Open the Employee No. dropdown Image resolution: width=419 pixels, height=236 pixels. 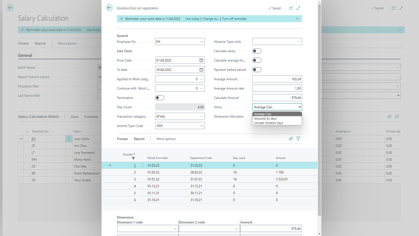[201, 41]
